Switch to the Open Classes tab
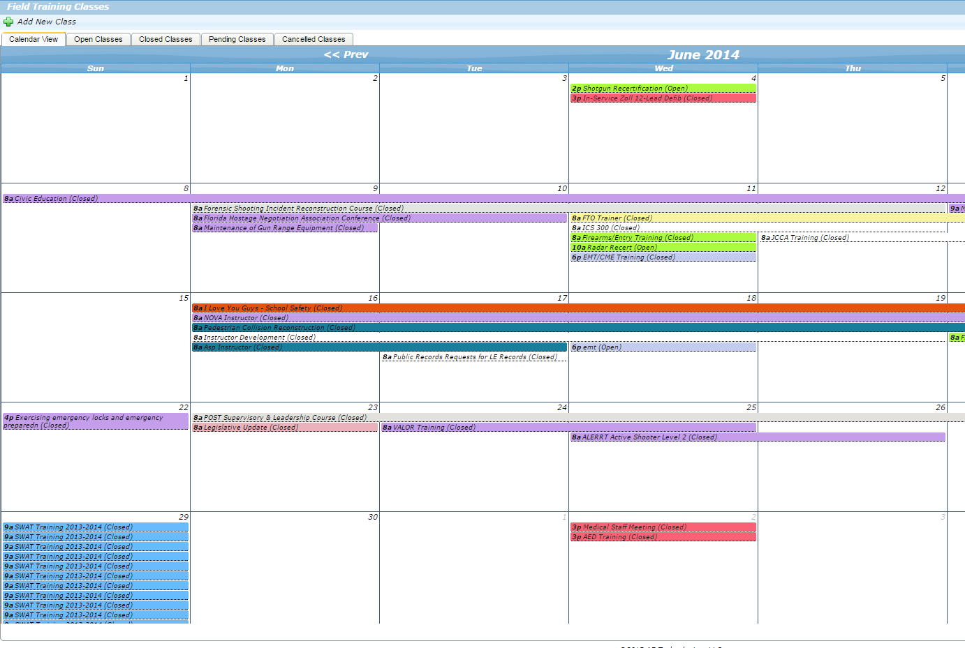 click(x=98, y=40)
